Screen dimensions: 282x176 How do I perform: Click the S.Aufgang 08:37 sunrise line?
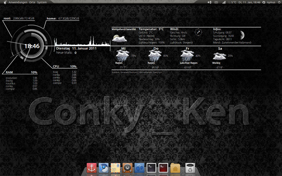[x=222, y=32]
